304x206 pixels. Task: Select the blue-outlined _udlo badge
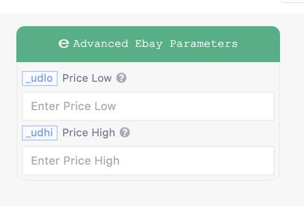(x=40, y=78)
